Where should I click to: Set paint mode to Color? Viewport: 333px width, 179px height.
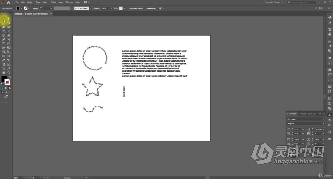(3, 88)
